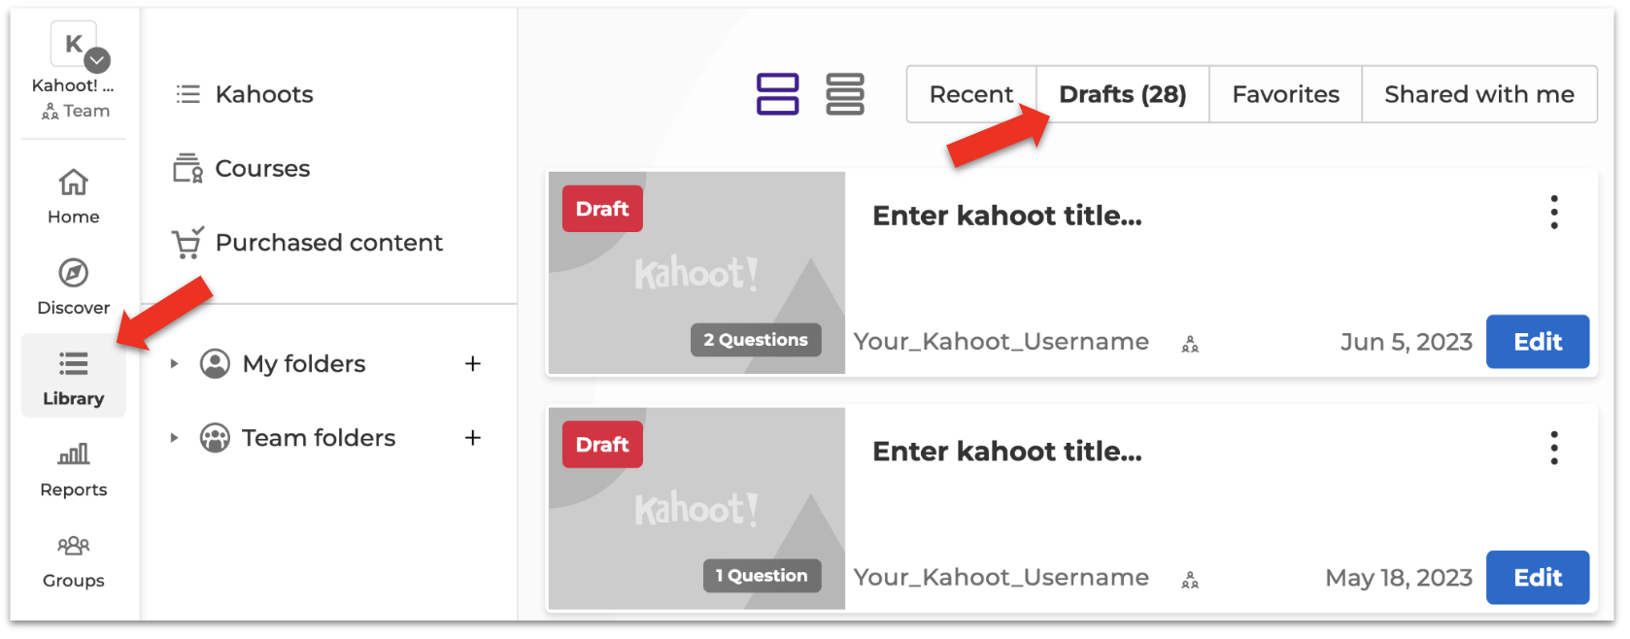
Task: Go to Home in the sidebar
Action: (74, 196)
